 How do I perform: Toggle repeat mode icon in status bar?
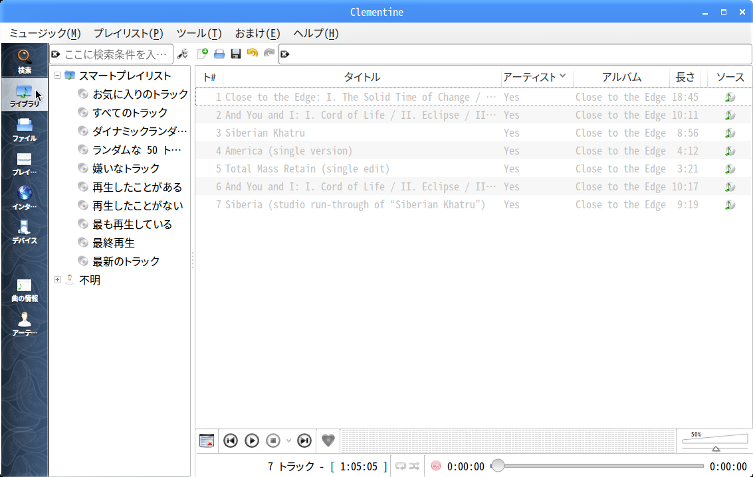point(401,466)
